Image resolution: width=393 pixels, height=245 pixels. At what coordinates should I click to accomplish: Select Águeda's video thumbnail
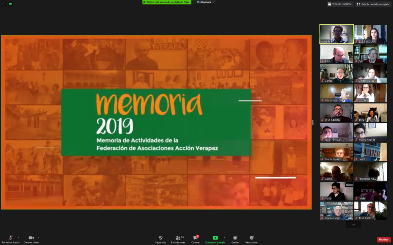click(337, 34)
